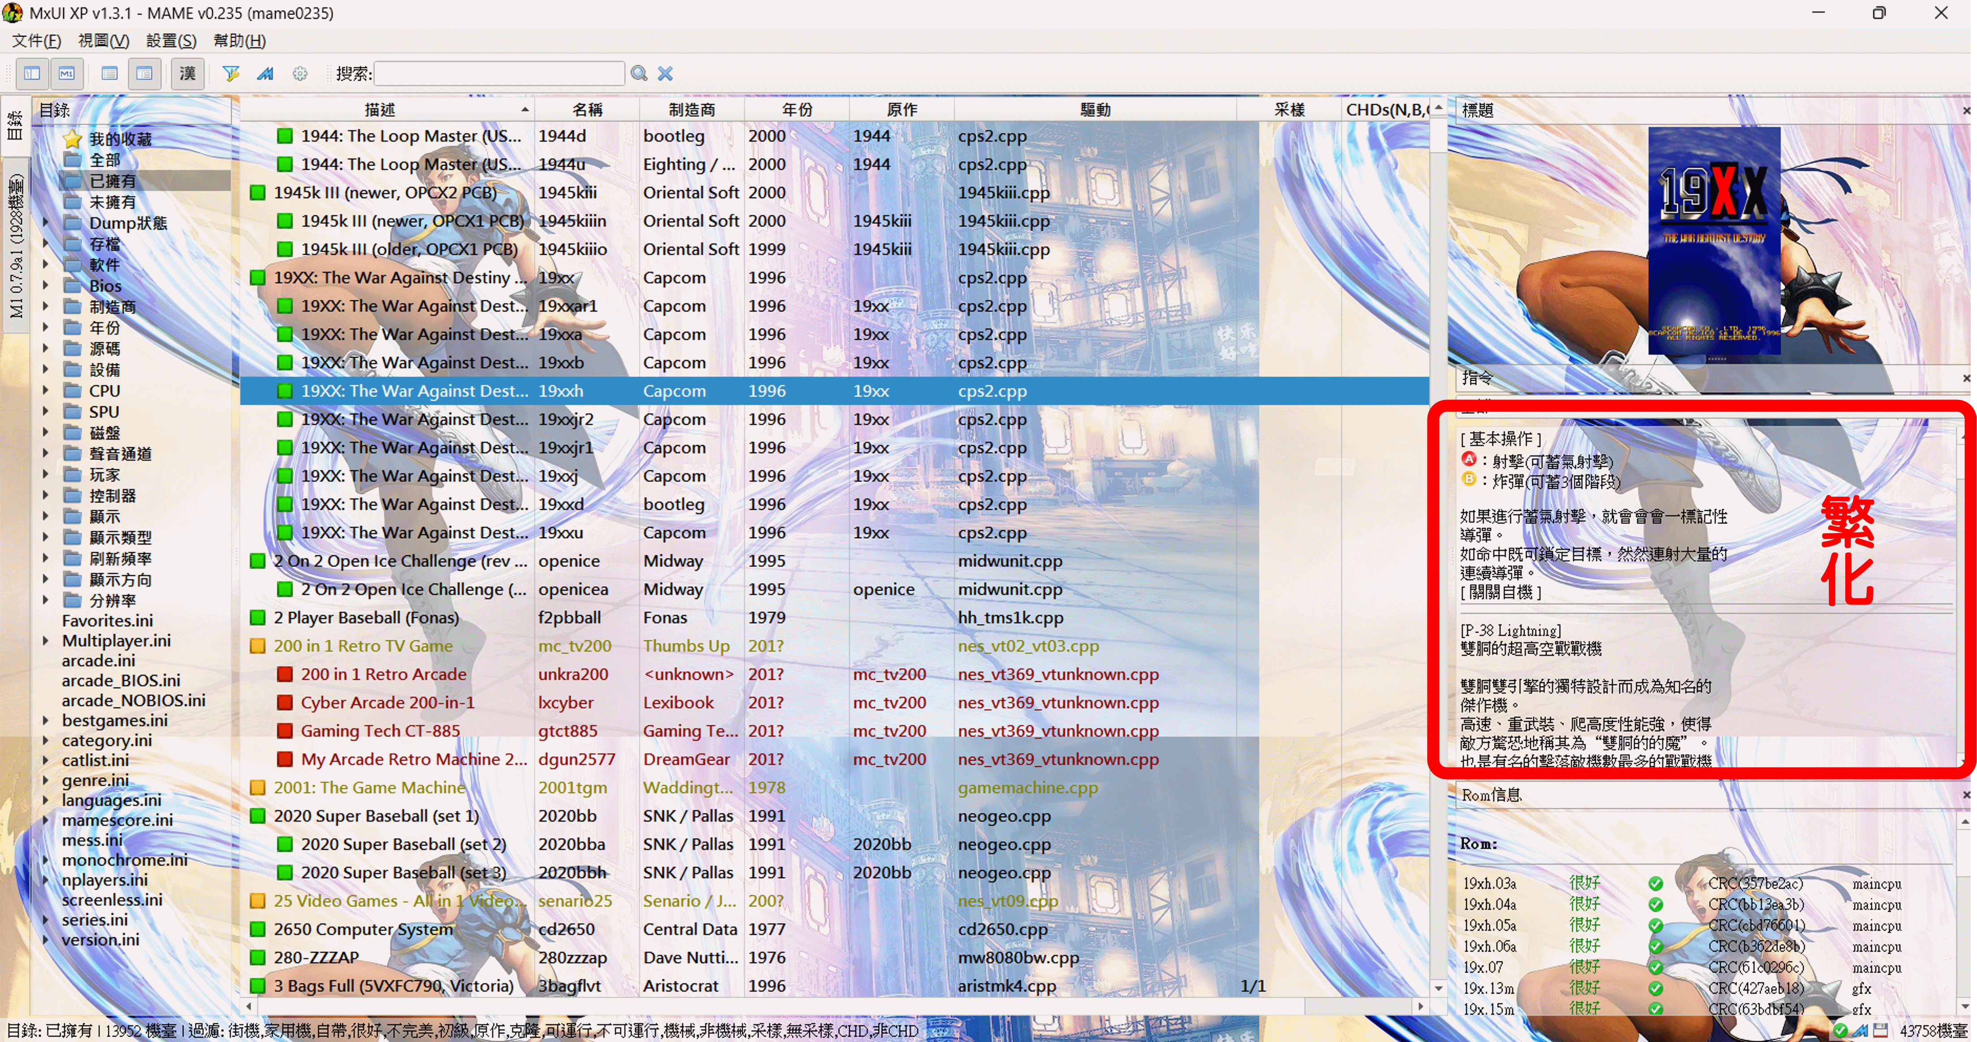This screenshot has height=1042, width=1977.
Task: Select 2 Player Baseball (Fonas) row
Action: 834,617
